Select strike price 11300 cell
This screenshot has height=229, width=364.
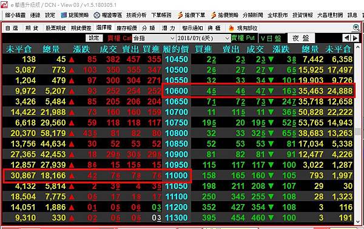[x=177, y=218]
